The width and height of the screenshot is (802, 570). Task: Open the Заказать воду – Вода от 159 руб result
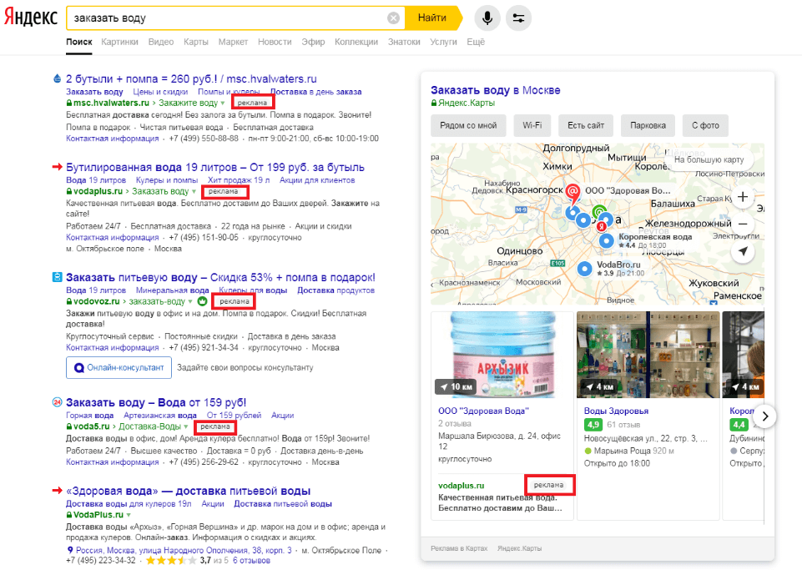point(156,402)
